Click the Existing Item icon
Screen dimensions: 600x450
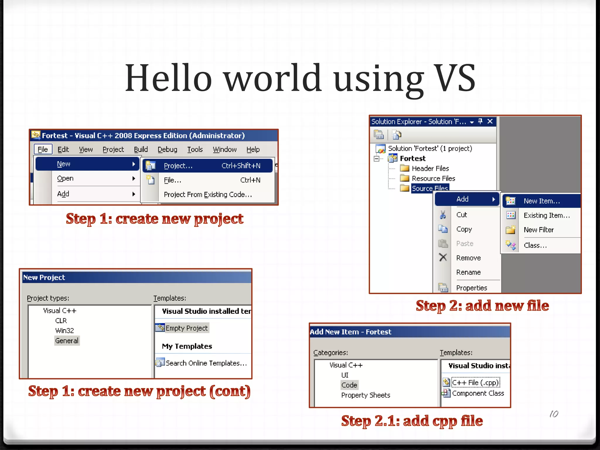[x=511, y=215]
